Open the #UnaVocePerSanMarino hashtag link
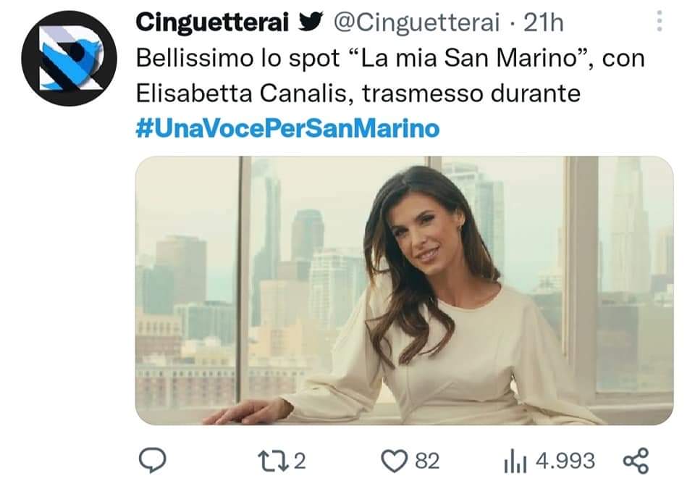The image size is (695, 489). tap(287, 129)
